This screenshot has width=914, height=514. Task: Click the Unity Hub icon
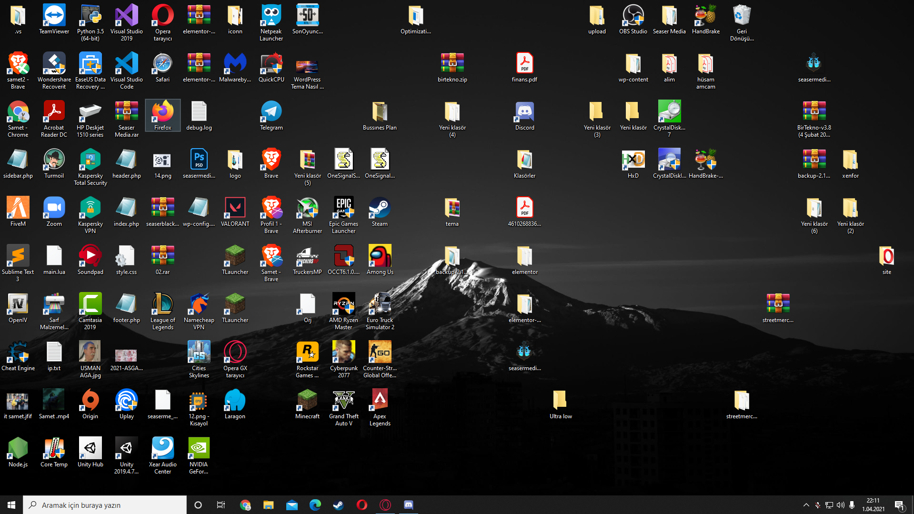90,453
